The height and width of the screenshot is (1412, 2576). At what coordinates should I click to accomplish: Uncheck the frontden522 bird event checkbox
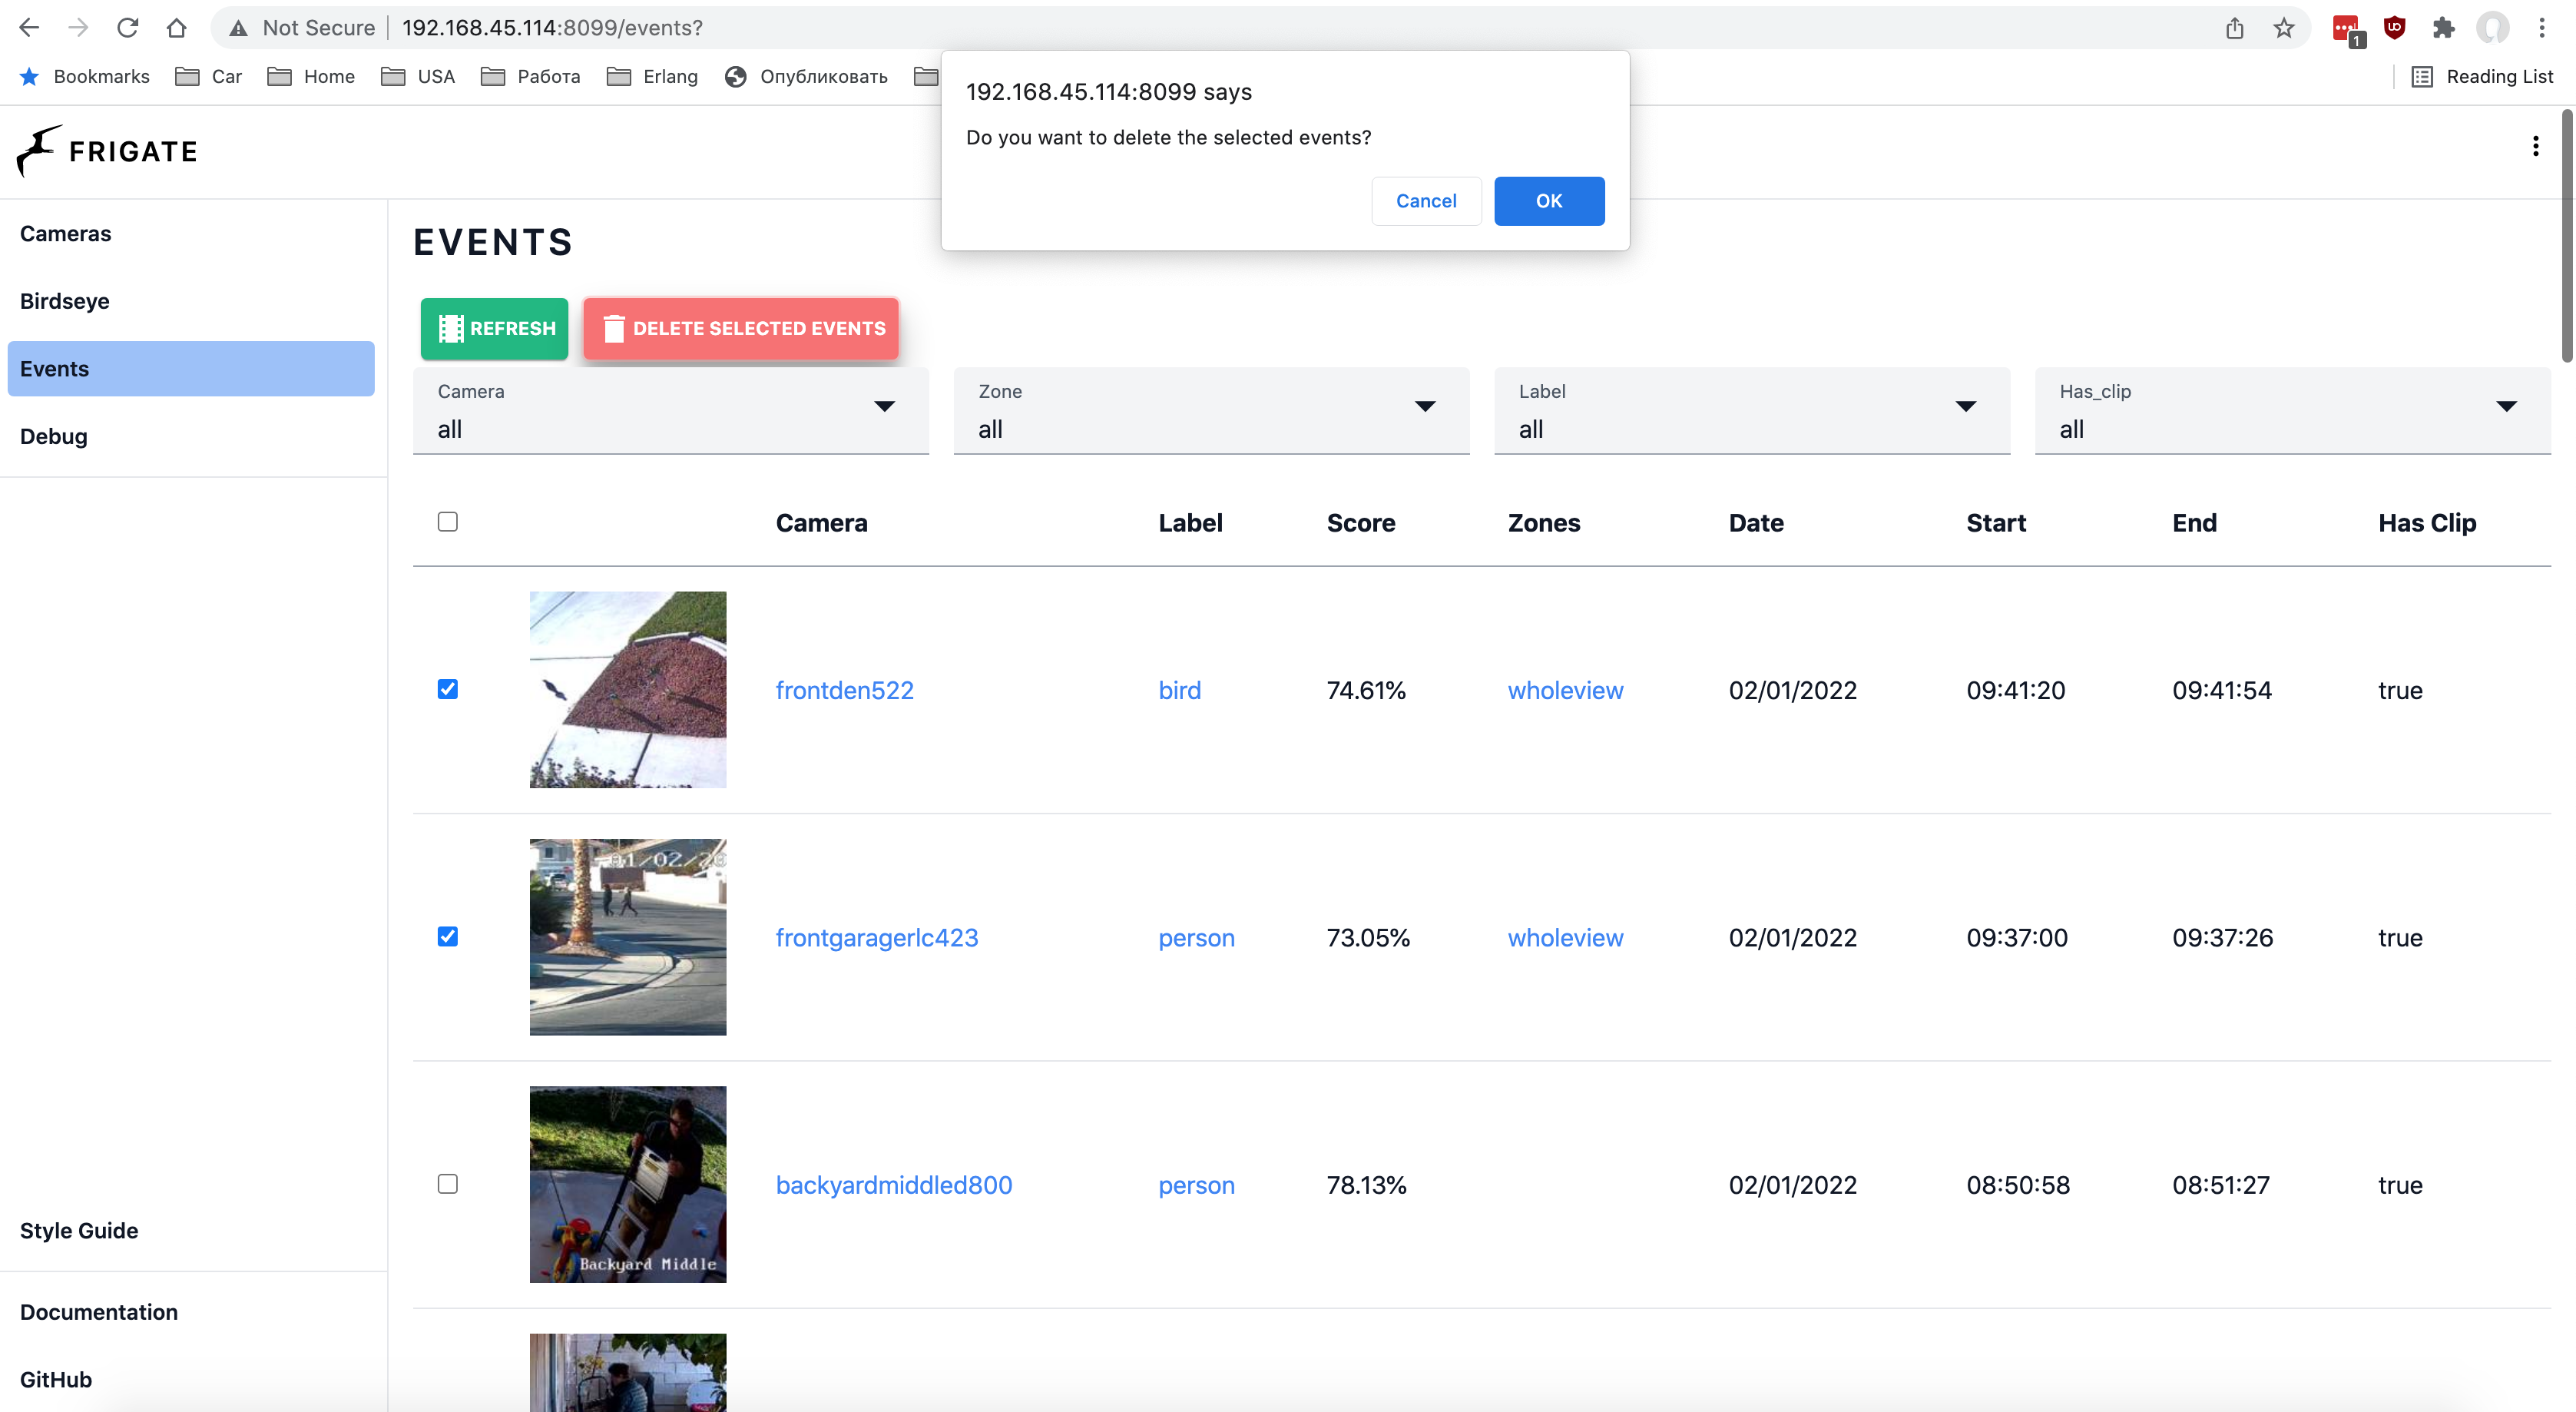click(447, 689)
